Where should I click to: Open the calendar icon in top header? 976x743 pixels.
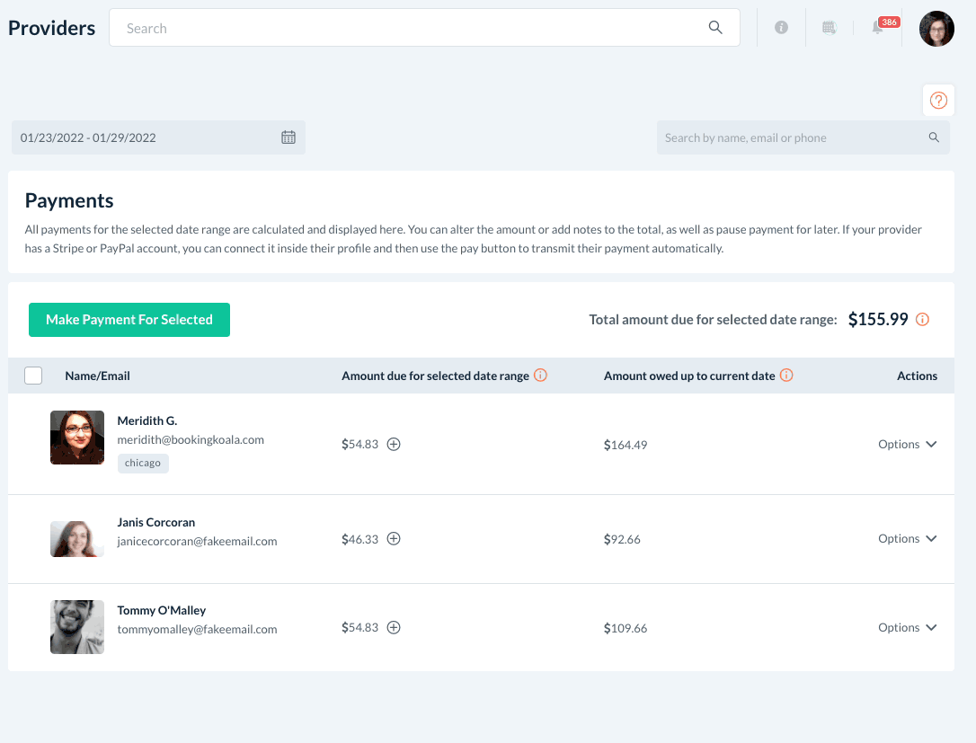coord(830,28)
